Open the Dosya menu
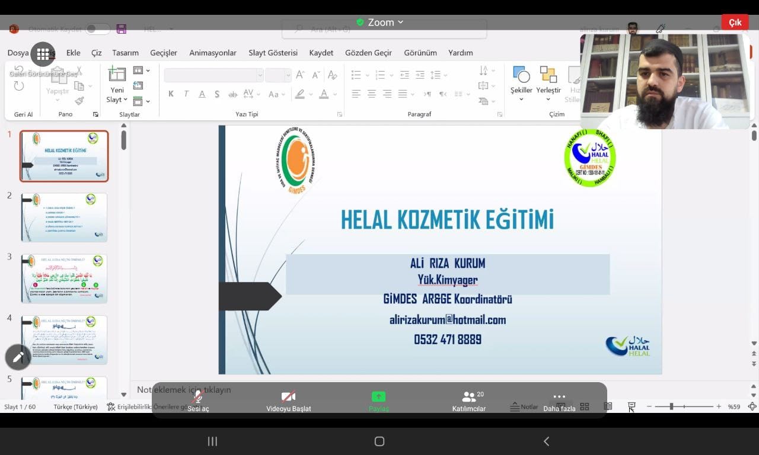 click(x=18, y=53)
